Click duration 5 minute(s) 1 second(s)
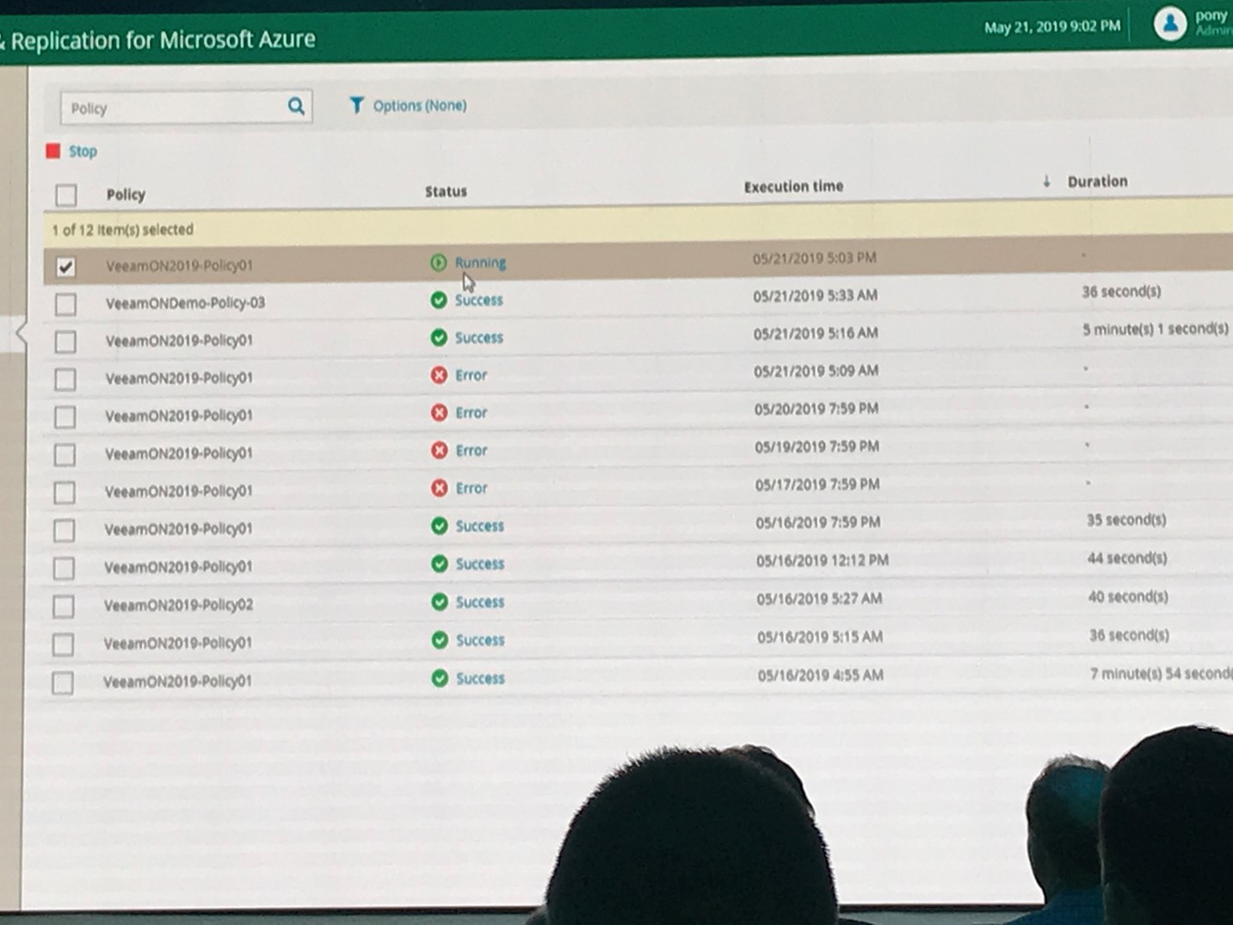 point(1156,329)
